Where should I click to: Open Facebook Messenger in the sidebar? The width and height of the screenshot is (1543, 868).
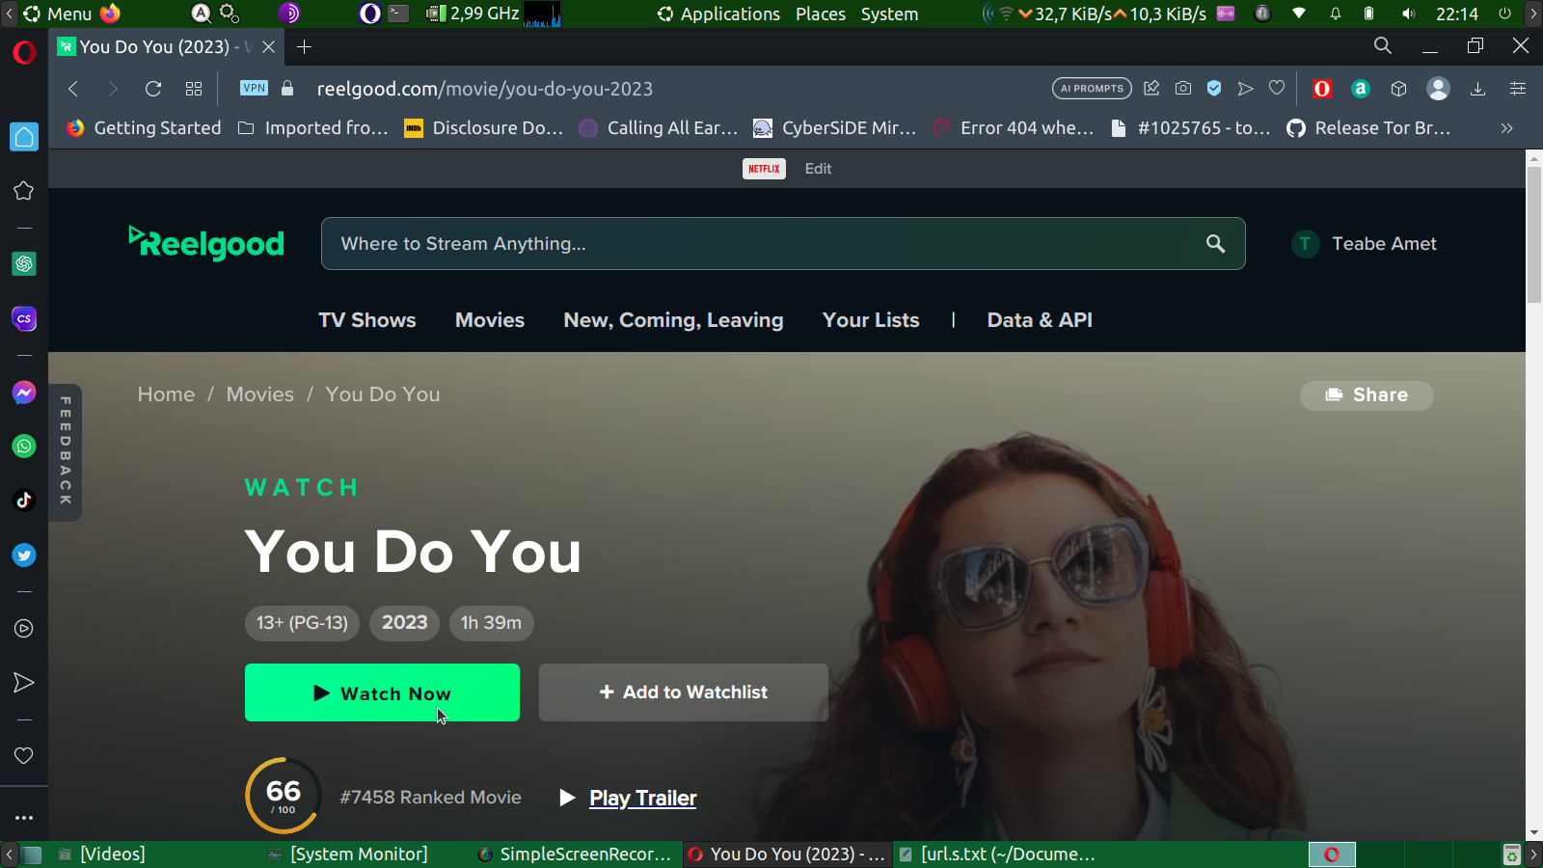[x=24, y=393]
